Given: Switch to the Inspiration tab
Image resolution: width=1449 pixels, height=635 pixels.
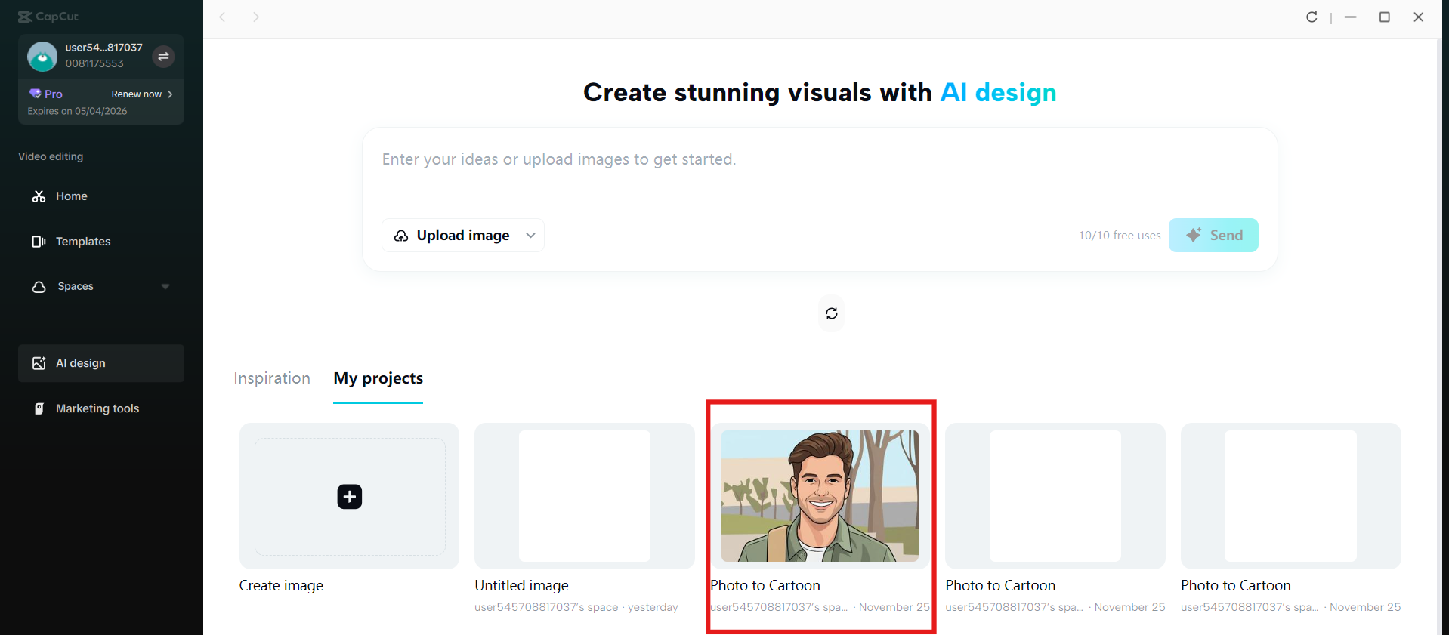Looking at the screenshot, I should (272, 378).
